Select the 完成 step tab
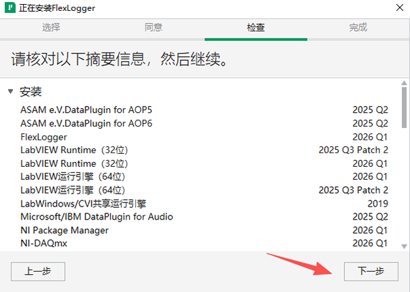 (358, 27)
